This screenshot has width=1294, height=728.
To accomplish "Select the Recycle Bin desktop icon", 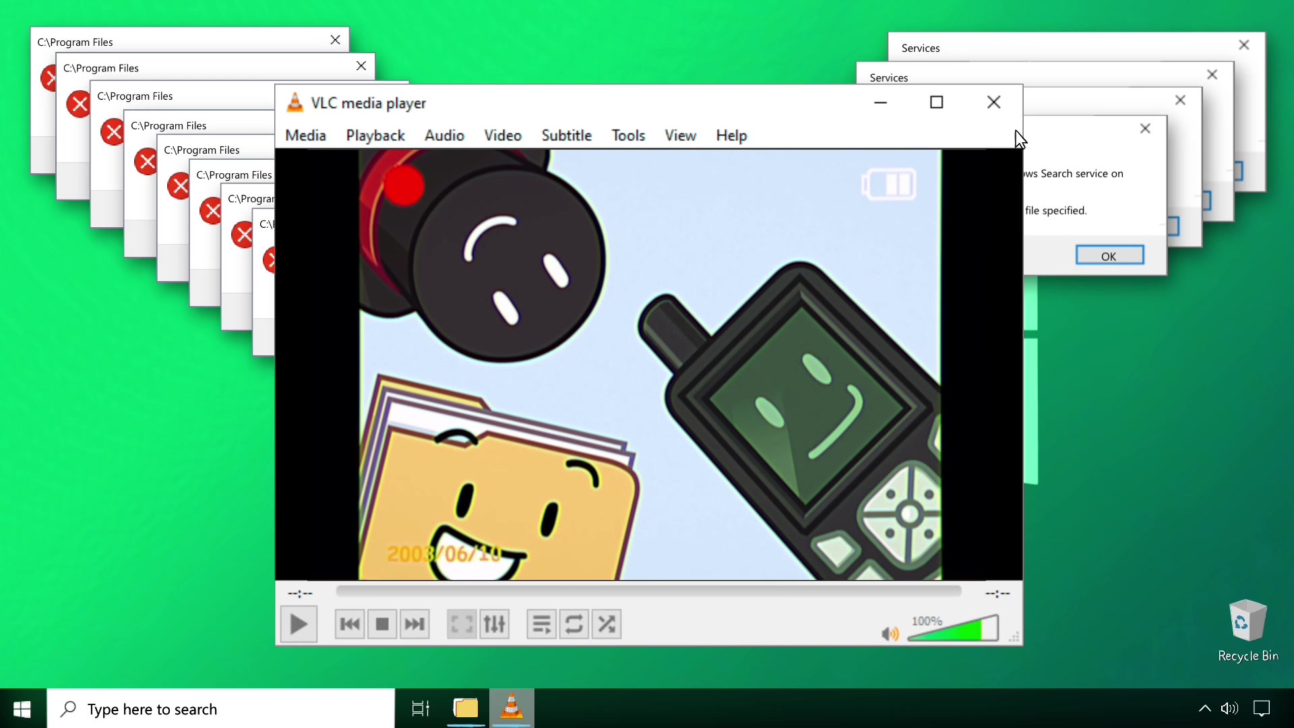I will (x=1247, y=631).
